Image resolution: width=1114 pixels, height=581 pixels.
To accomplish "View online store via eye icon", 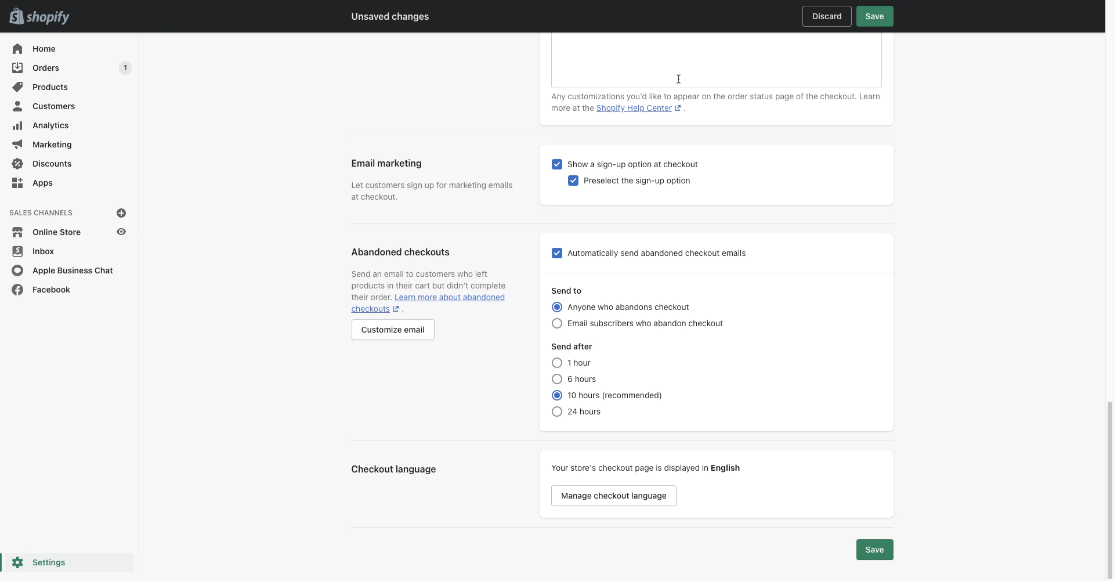I will coord(121,232).
